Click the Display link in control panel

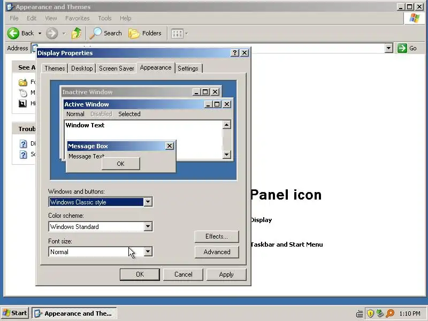[261, 220]
